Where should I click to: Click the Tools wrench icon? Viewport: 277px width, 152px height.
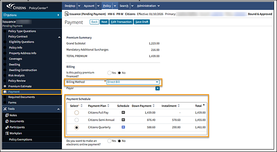[5, 109]
